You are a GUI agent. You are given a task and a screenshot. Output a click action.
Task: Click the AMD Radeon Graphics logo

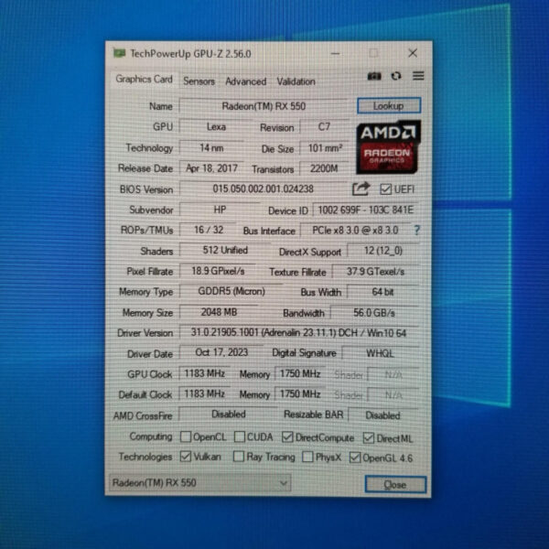[x=388, y=147]
